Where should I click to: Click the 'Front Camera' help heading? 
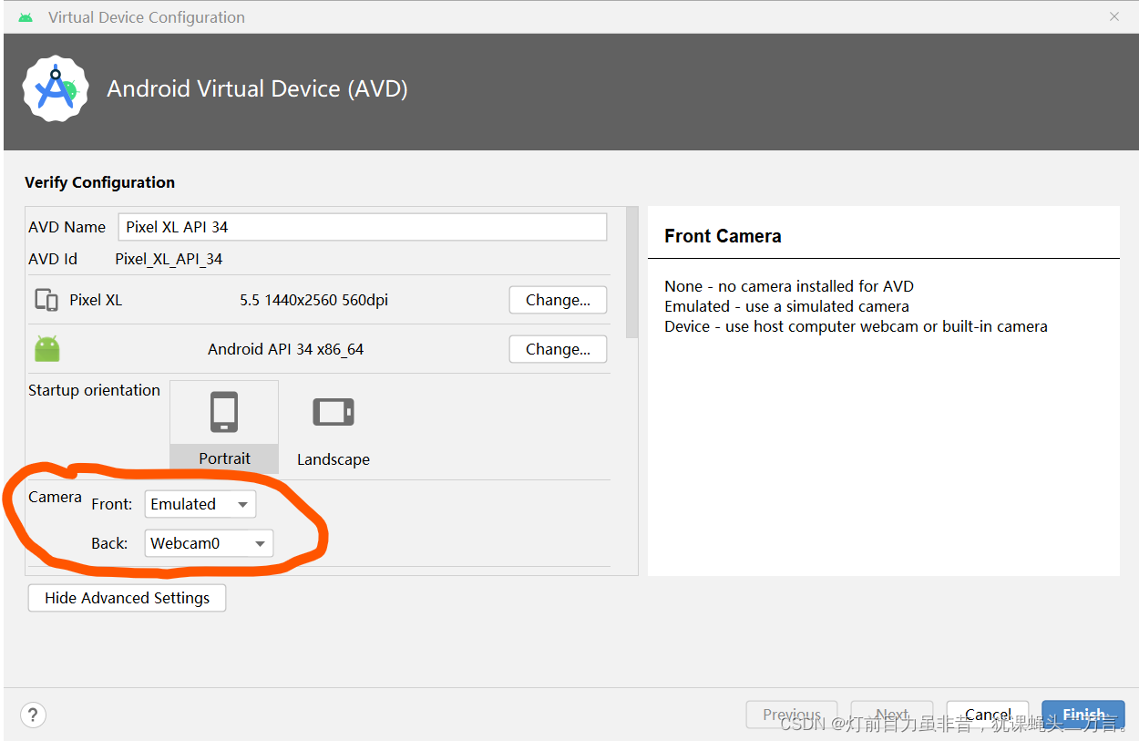point(723,236)
